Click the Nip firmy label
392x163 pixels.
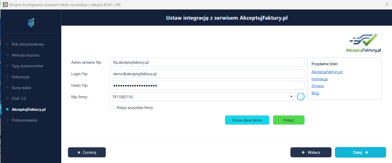(80, 97)
